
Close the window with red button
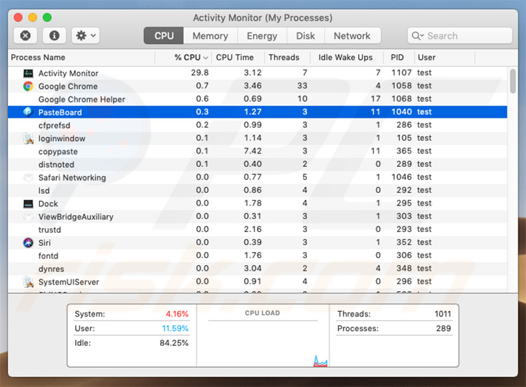coord(18,17)
